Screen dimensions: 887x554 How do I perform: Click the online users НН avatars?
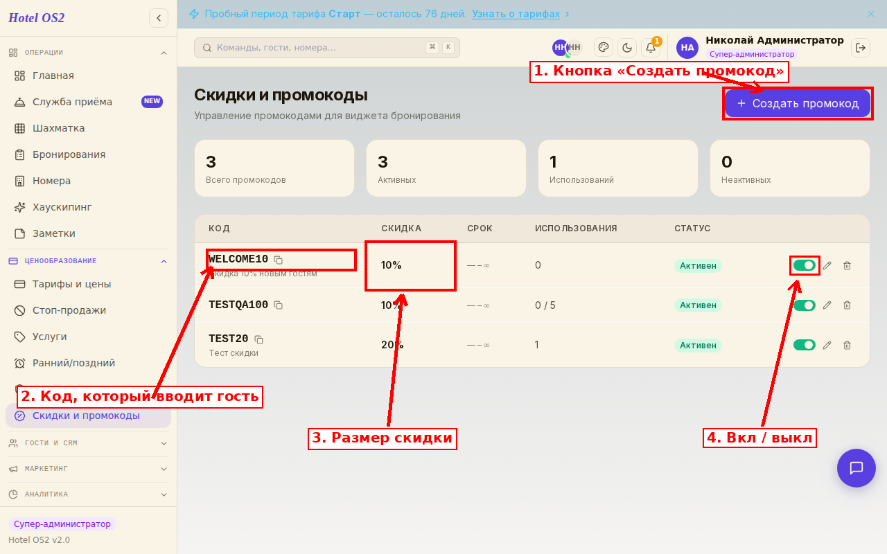pos(567,48)
